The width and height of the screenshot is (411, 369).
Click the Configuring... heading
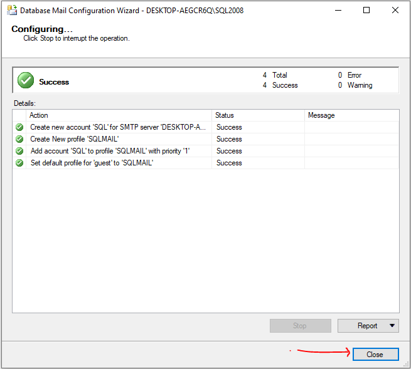pos(42,29)
